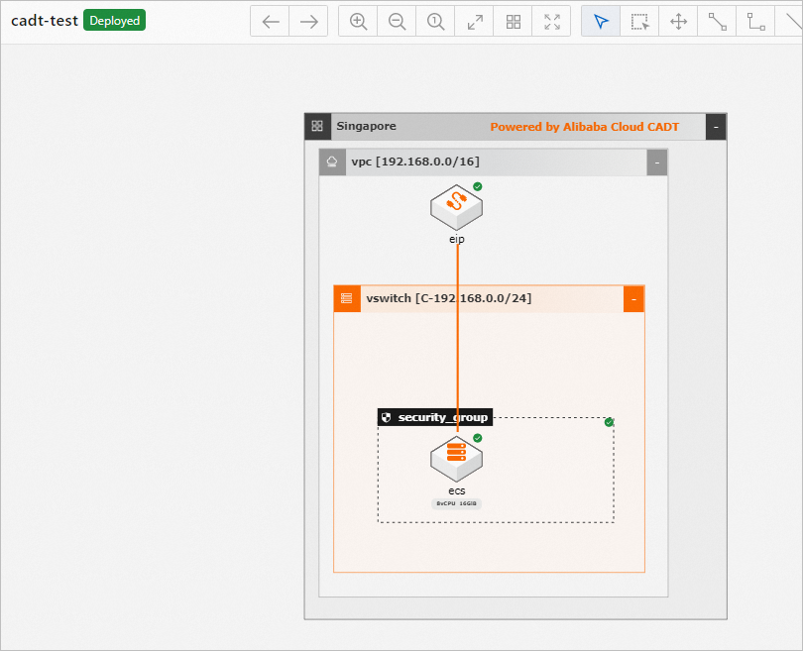Reset zoom to actual size
Viewport: 803px width, 651px height.
pos(435,22)
